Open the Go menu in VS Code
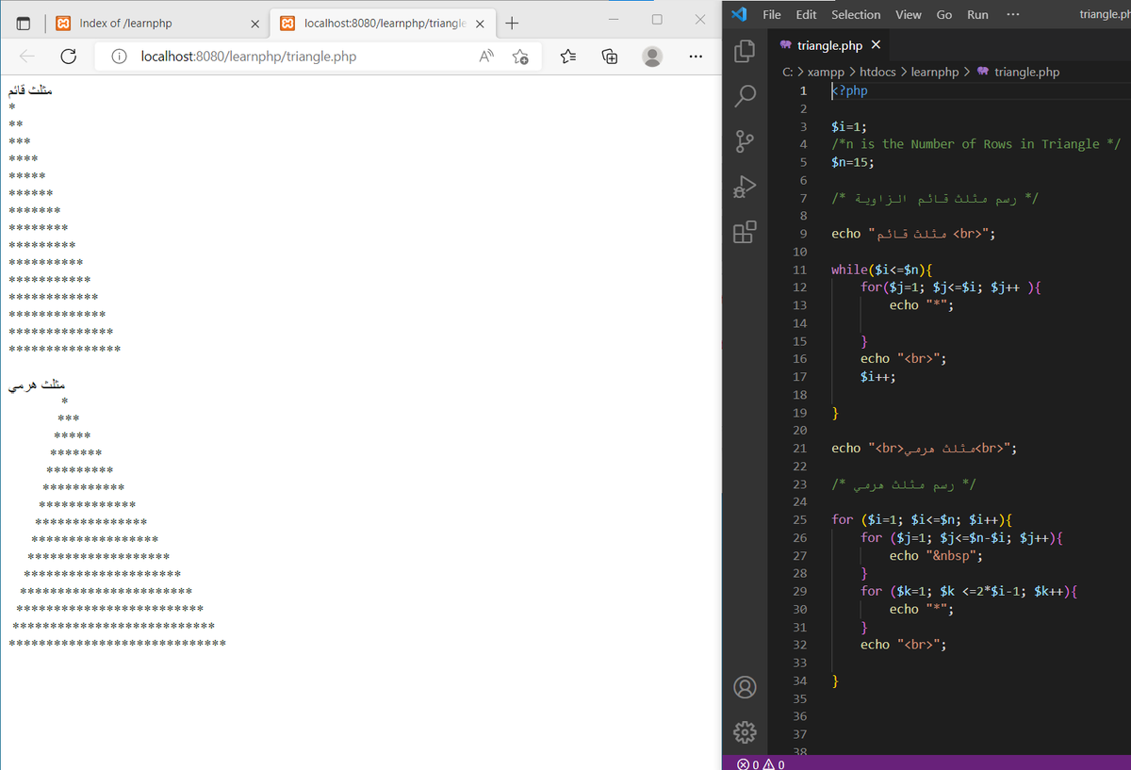The image size is (1131, 770). pyautogui.click(x=943, y=14)
